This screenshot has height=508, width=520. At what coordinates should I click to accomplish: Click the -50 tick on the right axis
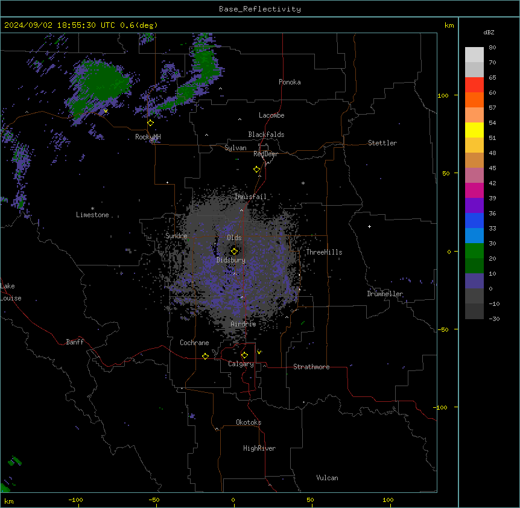[443, 329]
